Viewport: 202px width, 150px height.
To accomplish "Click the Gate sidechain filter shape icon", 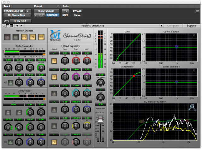I will click(10, 75).
